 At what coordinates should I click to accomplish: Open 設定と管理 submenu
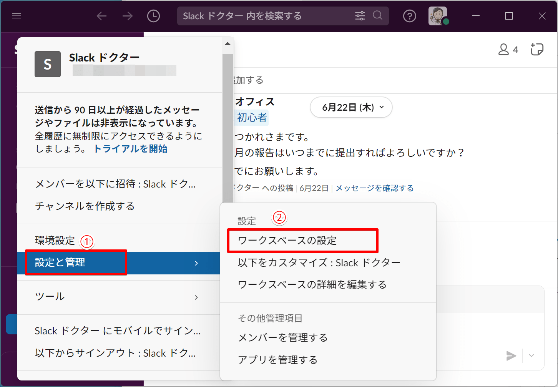point(120,263)
